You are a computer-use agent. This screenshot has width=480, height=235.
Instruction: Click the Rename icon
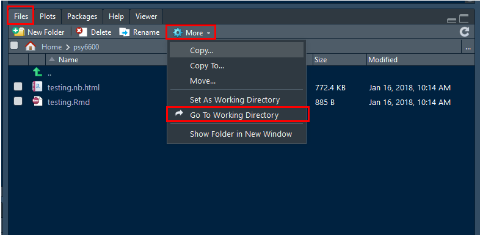point(125,32)
